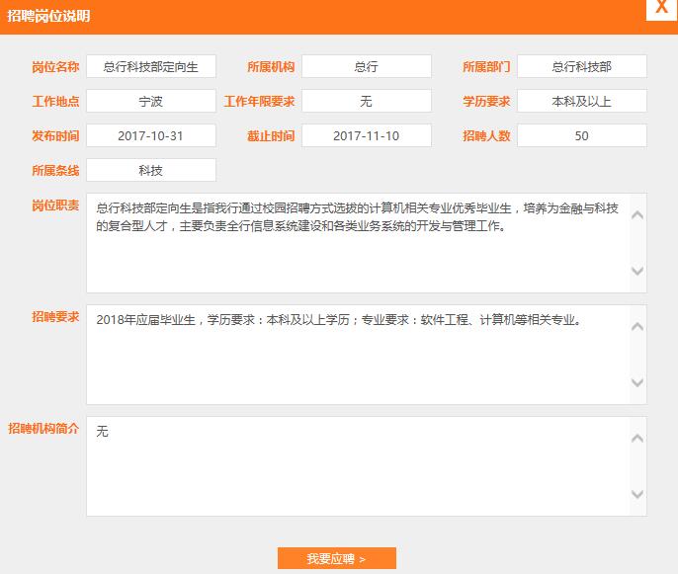This screenshot has width=678, height=574.
Task: Focus the 工作地点 field showing 宁波
Action: click(151, 101)
